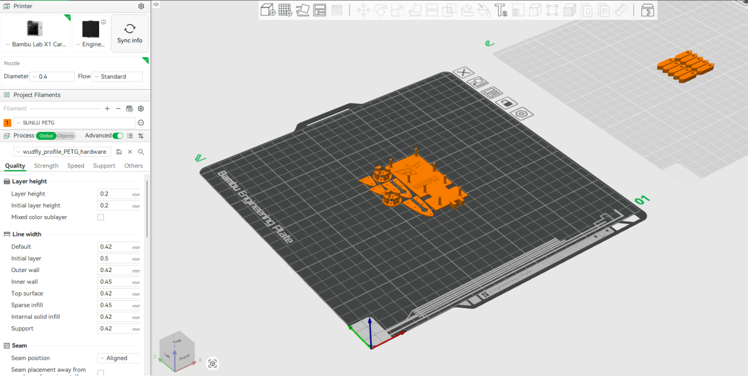Image resolution: width=748 pixels, height=376 pixels.
Task: Click the orange filament 1 color swatch
Action: point(7,123)
